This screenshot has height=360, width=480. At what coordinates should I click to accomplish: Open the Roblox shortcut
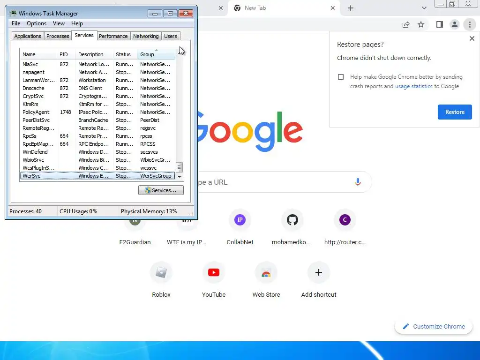tap(161, 272)
